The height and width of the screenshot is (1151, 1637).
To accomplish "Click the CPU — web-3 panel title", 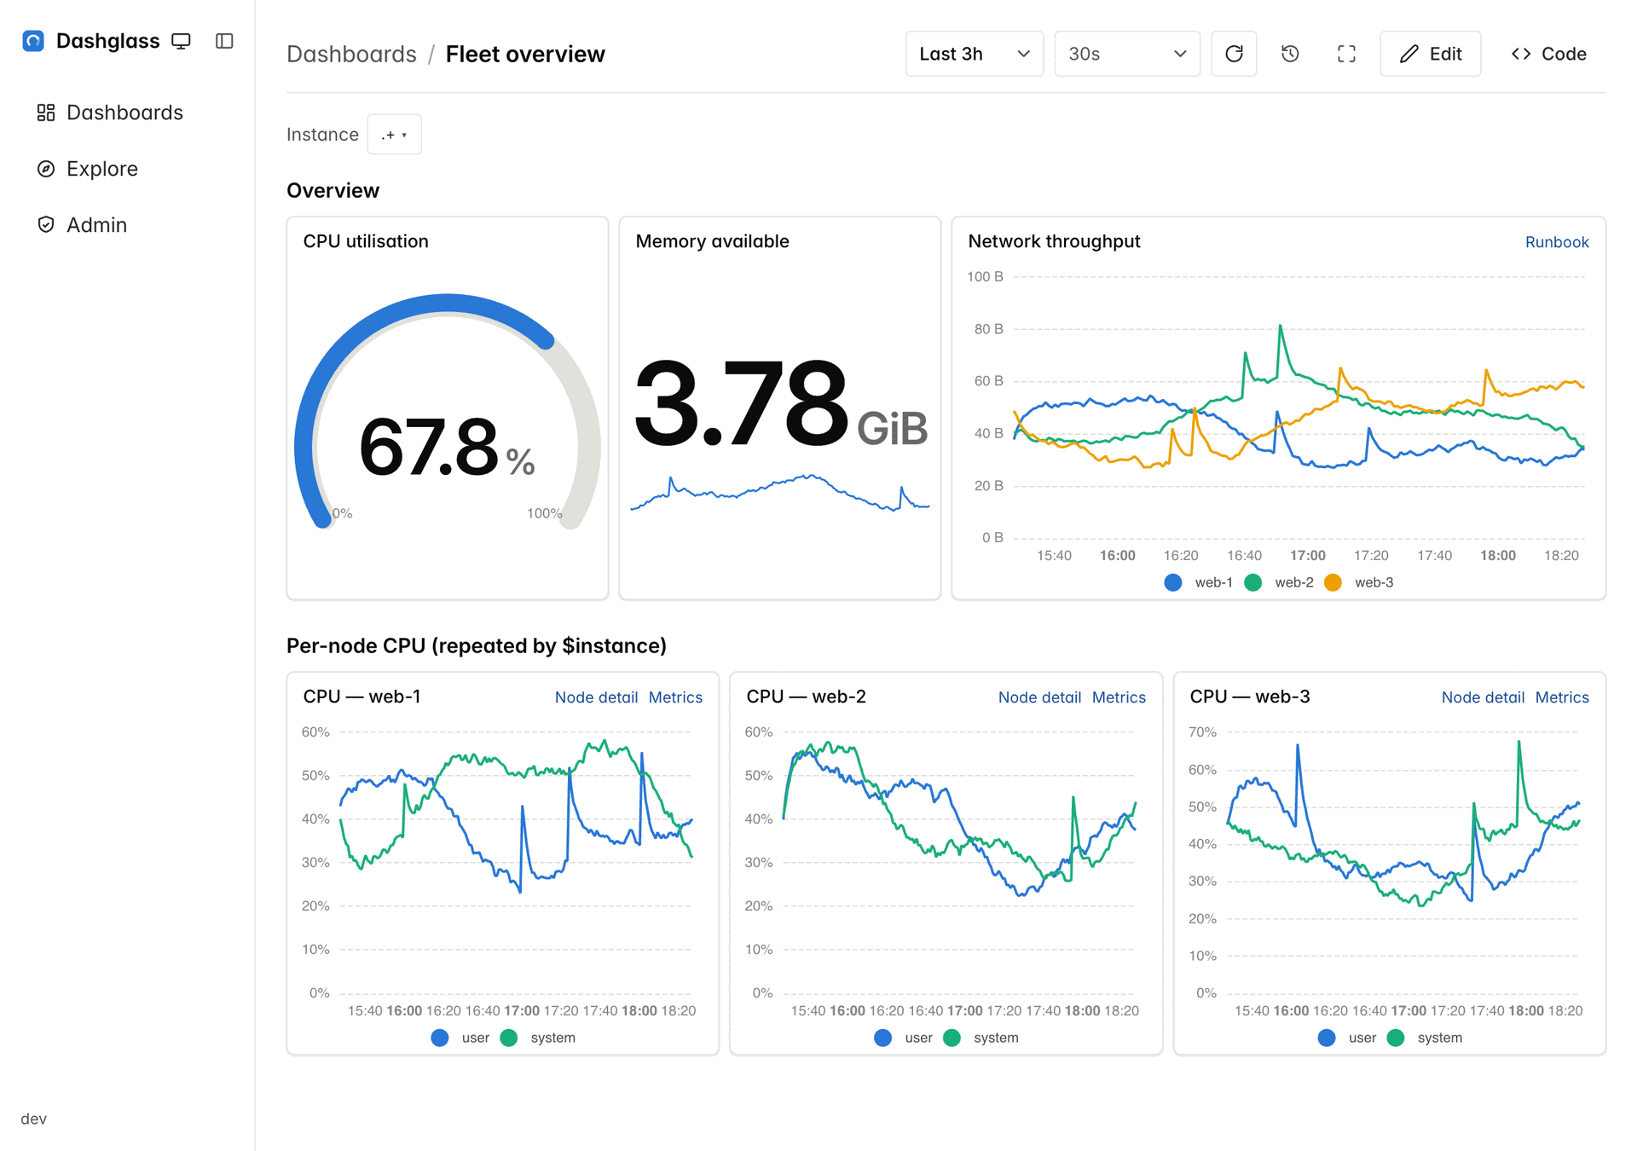I will (1249, 697).
